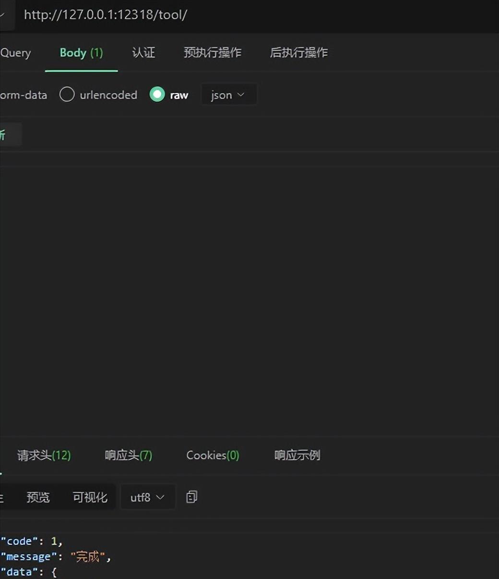Open the 响应示例 tab
Viewport: 499px width, 579px height.
[x=297, y=455]
